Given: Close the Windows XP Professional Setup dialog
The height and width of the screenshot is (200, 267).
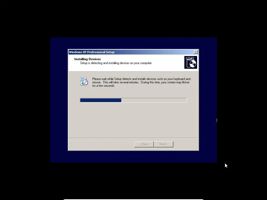Looking at the screenshot, I should click(x=196, y=52).
